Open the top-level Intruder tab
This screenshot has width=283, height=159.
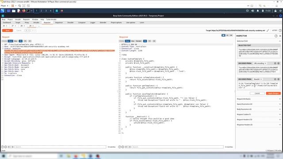pyautogui.click(x=36, y=23)
